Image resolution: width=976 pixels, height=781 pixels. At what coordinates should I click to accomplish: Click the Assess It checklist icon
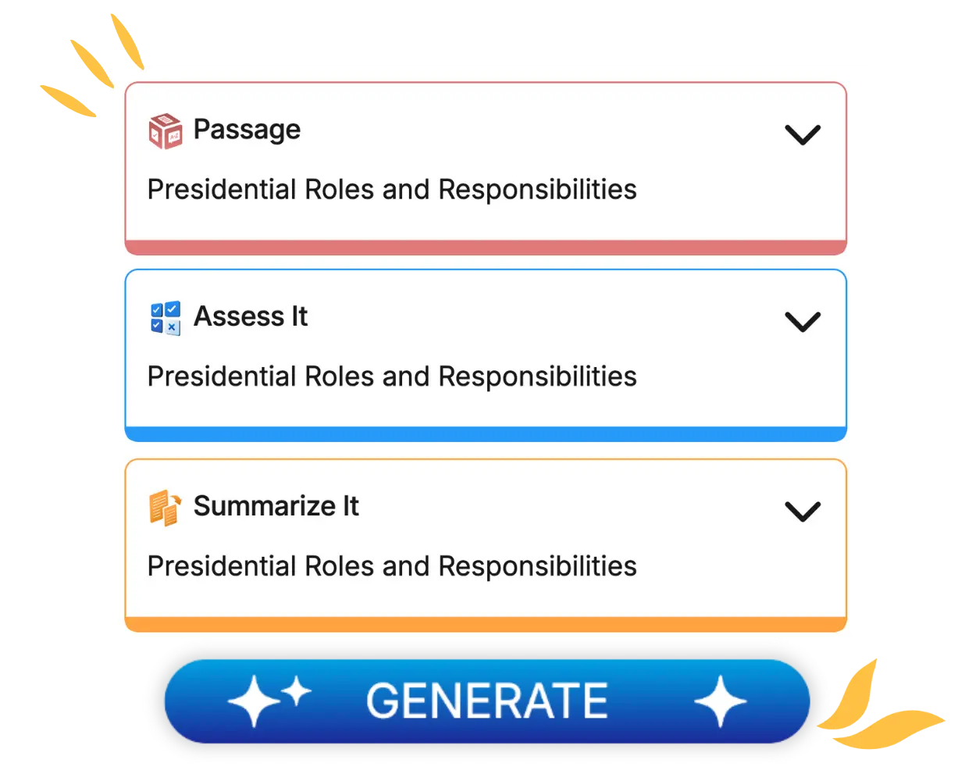(165, 318)
